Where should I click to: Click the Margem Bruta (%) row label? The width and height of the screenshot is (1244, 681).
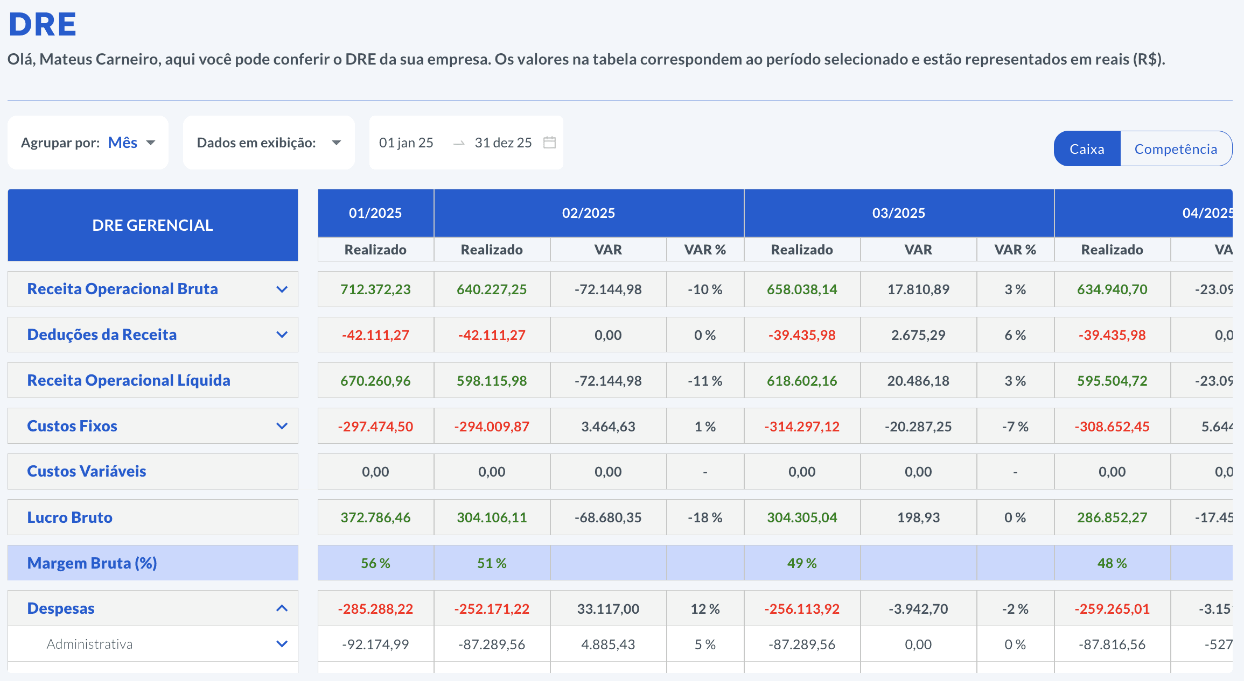pos(92,563)
